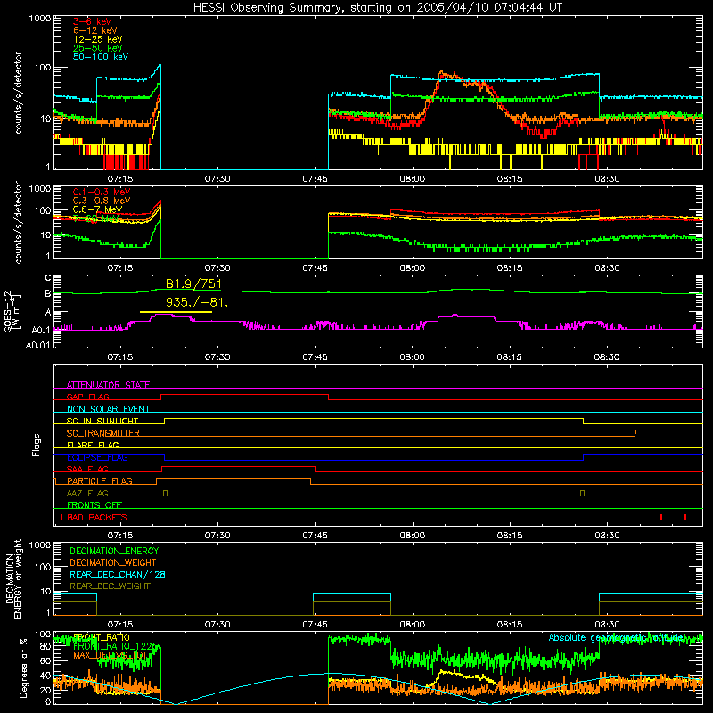
Task: Click the DECIMATION_ENERGY legend label
Action: (114, 551)
